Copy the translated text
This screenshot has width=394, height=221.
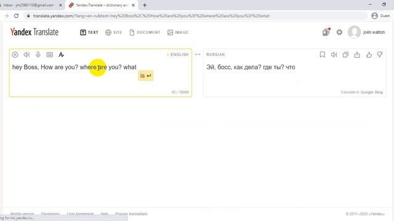(345, 55)
